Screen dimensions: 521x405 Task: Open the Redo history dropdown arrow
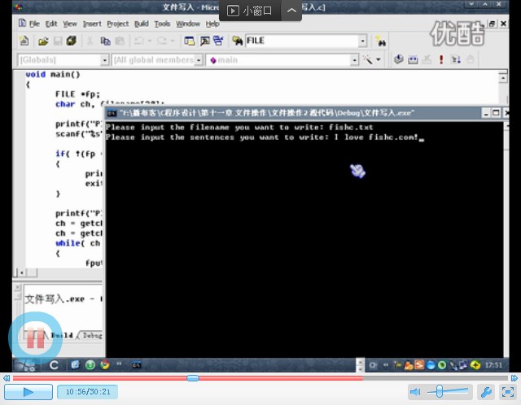pos(173,41)
